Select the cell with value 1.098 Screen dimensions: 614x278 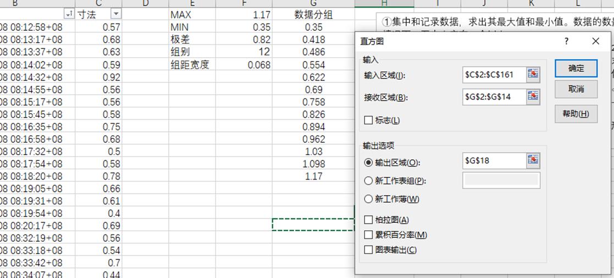click(313, 164)
